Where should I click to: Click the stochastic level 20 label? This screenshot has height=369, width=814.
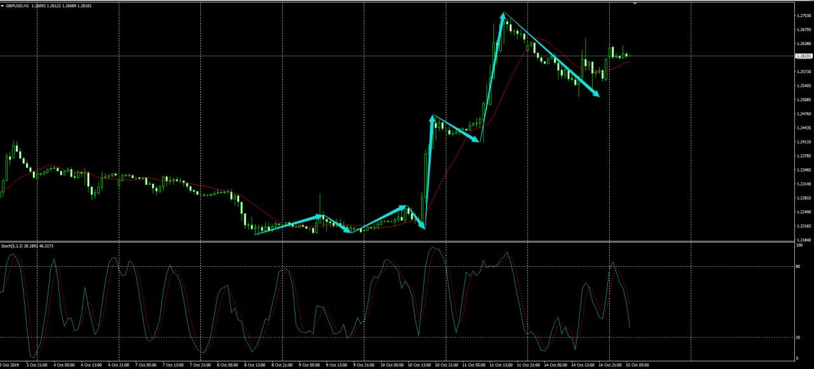[798, 337]
